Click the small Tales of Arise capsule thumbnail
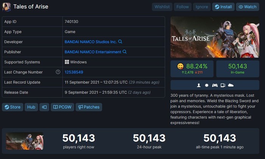This screenshot has height=159, width=265. pos(25,141)
